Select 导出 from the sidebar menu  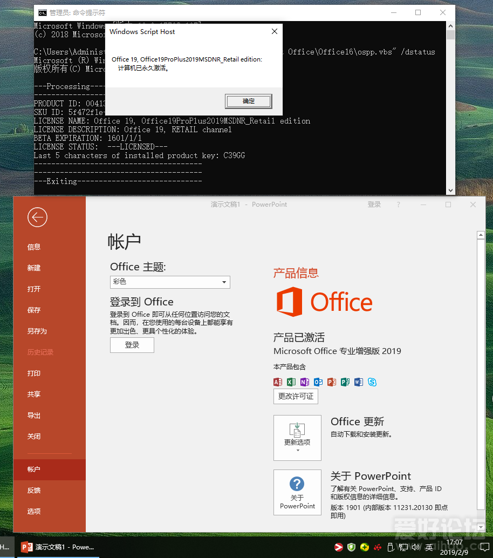[x=33, y=415]
